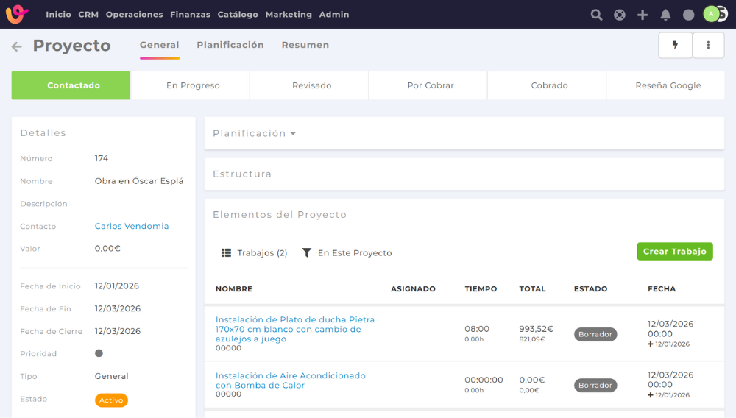Open the three-dot more options menu
The width and height of the screenshot is (736, 418).
[708, 45]
